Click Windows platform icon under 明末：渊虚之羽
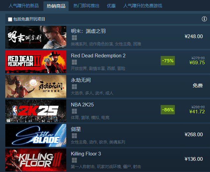Screen dimensions: 210x172 coord(74,38)
